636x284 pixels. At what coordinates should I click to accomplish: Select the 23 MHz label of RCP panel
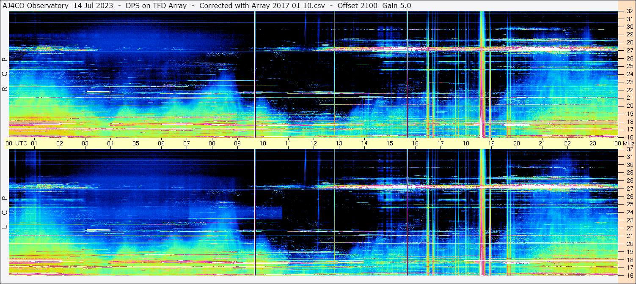click(x=629, y=82)
